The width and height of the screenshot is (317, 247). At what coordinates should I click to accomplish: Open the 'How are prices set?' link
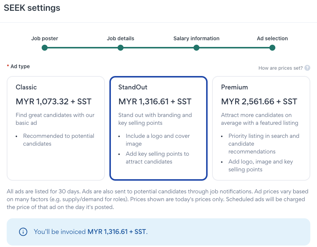[281, 68]
